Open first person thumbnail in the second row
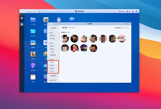 click(x=65, y=48)
